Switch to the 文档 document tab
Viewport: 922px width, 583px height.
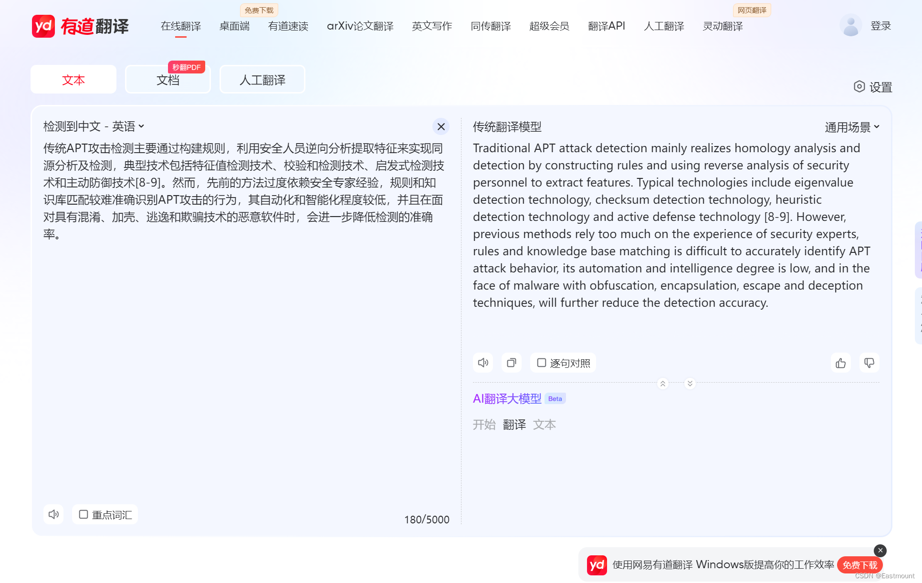pyautogui.click(x=168, y=80)
